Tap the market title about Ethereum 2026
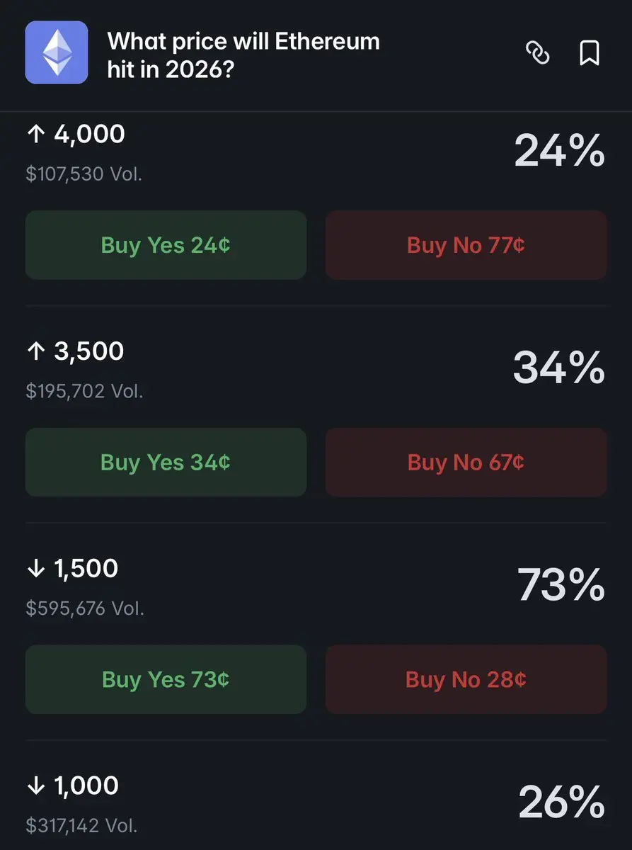632x850 pixels. (243, 54)
